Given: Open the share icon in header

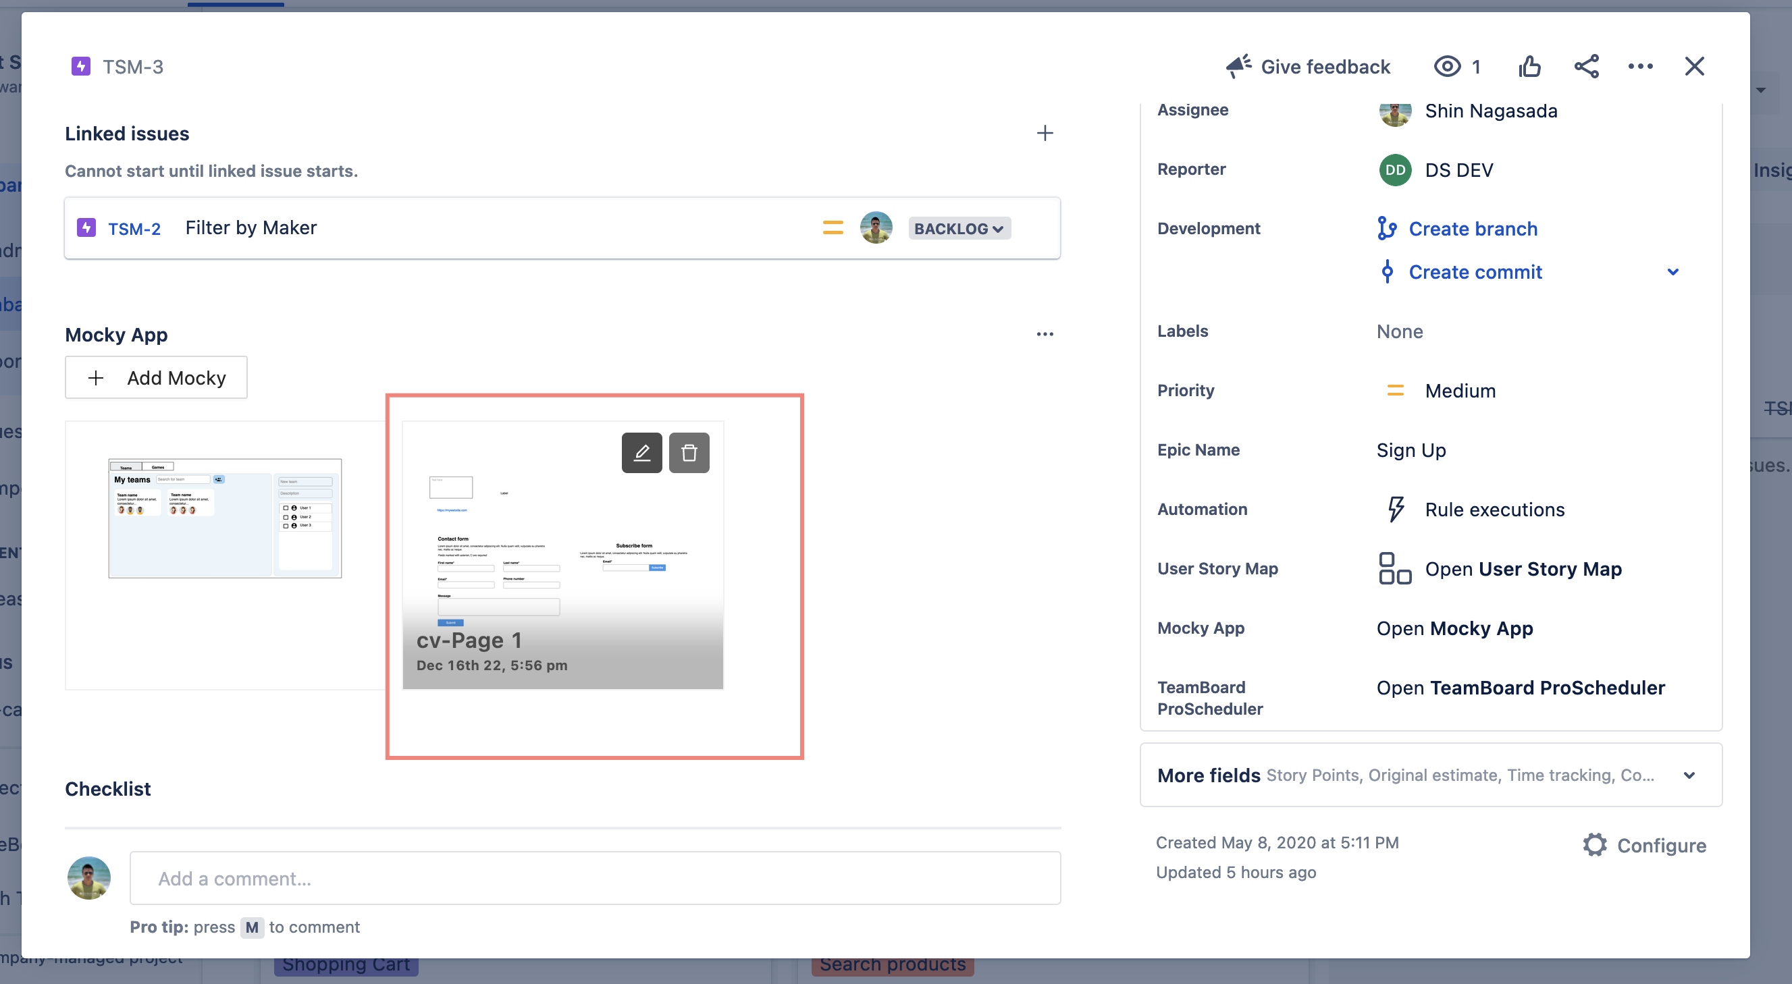Looking at the screenshot, I should click(1586, 67).
